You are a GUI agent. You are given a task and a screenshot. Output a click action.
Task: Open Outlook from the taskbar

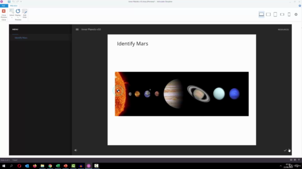pos(27,166)
